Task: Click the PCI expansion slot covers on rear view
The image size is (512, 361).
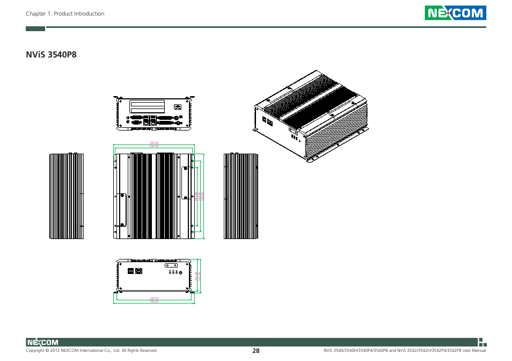Action: [x=147, y=106]
